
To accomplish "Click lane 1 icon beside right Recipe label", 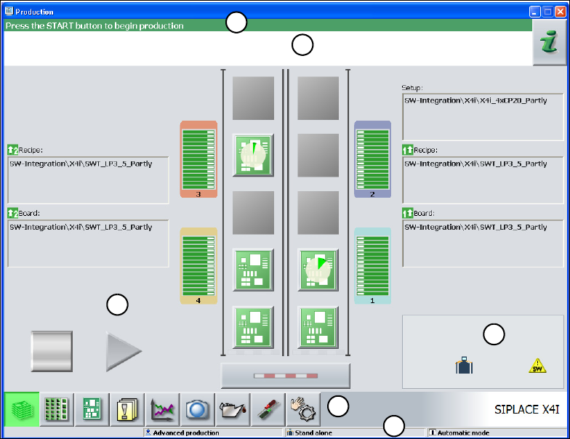I will tap(407, 150).
